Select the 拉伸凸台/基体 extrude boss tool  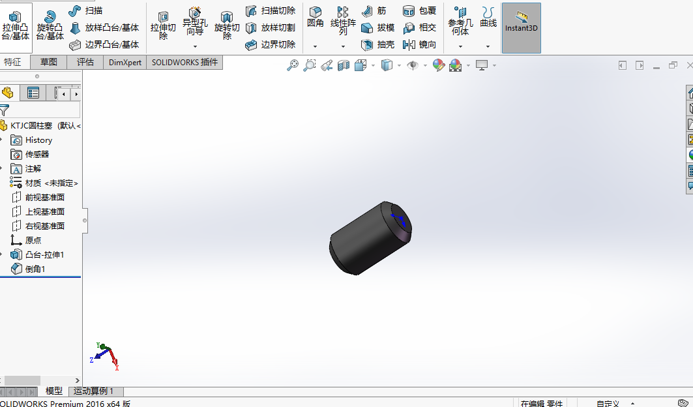coord(16,27)
